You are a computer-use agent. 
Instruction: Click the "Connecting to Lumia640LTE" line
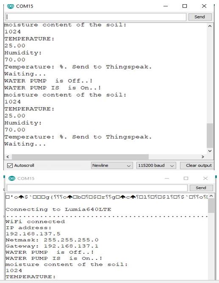coord(58,209)
